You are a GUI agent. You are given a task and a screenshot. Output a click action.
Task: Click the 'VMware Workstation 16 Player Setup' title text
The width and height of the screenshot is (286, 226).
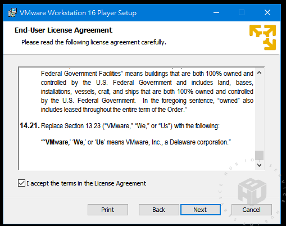[x=78, y=13]
